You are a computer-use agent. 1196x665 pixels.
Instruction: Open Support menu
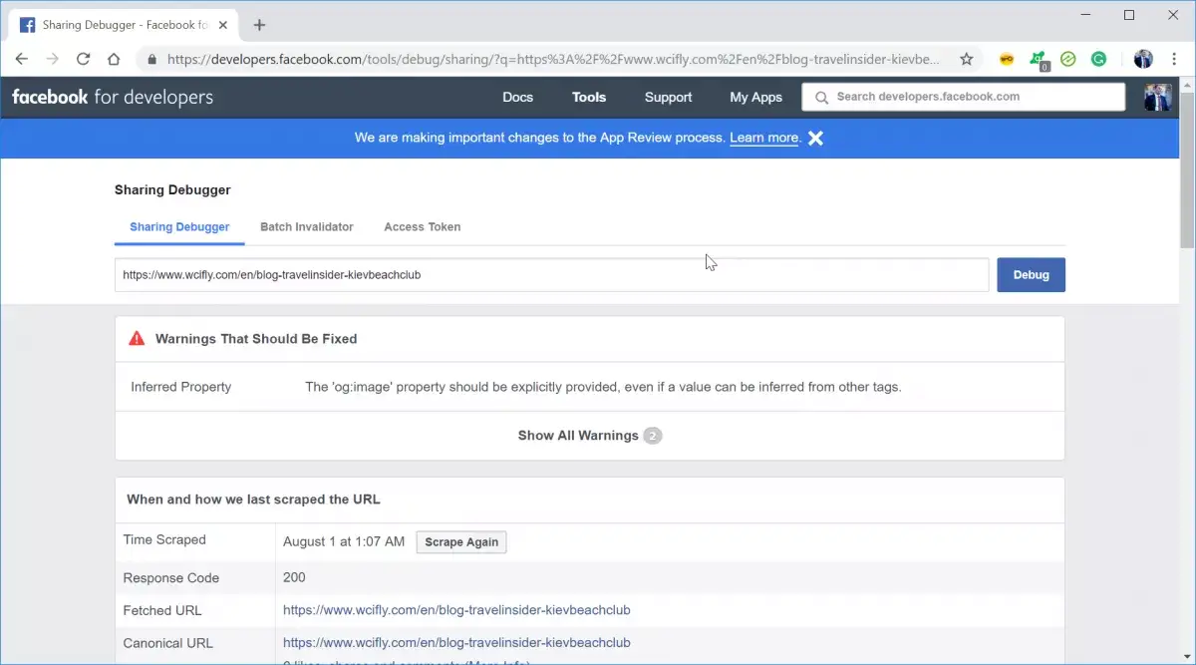coord(668,97)
